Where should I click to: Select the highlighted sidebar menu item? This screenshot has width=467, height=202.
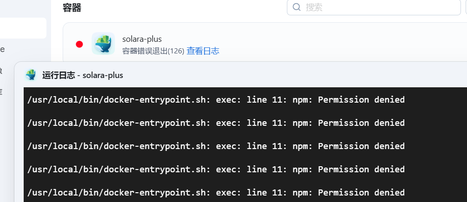click(23, 28)
